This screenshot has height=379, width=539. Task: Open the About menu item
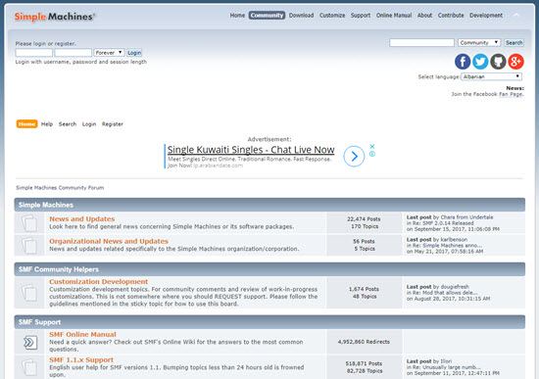click(424, 16)
